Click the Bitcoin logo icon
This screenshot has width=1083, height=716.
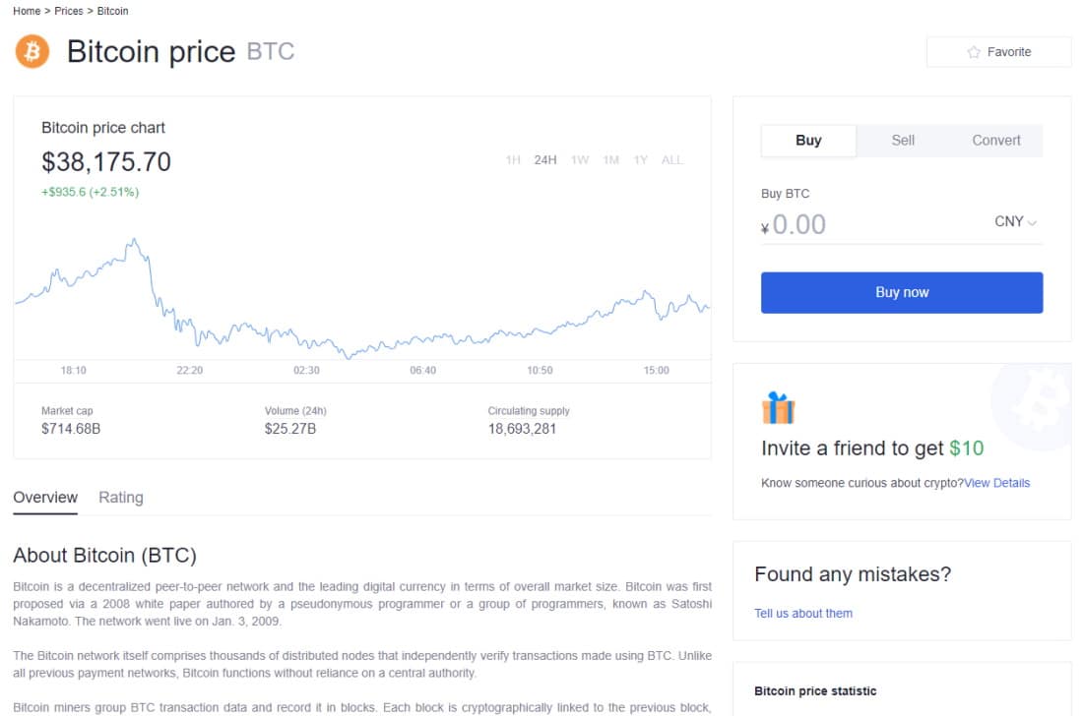point(32,51)
